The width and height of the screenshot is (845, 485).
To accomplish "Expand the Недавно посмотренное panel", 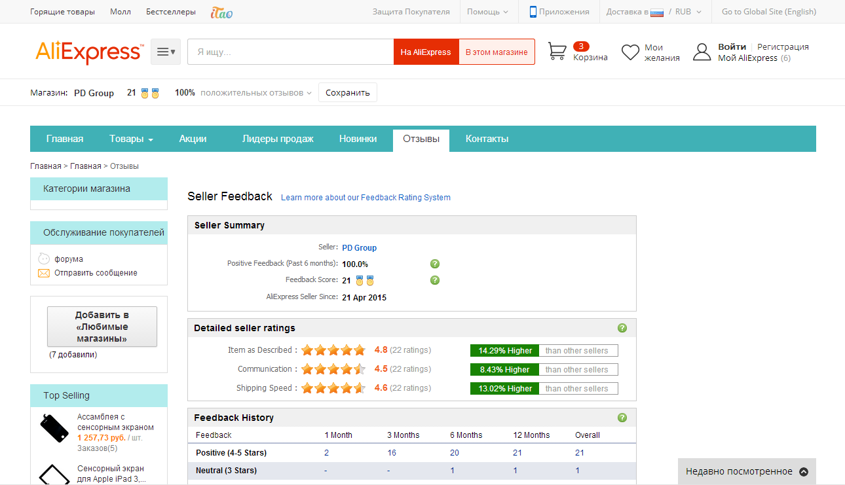I will click(747, 471).
